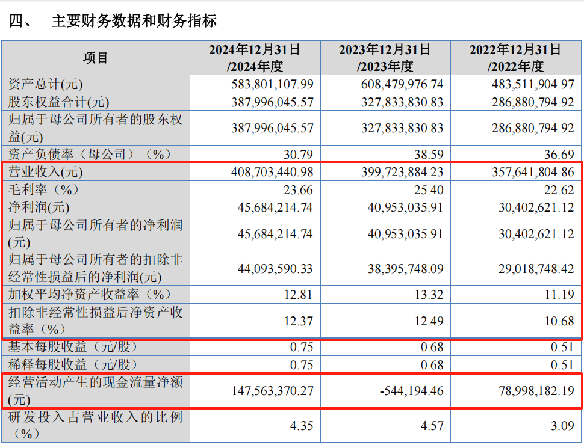This screenshot has width=584, height=445.
Task: Select the 资产负债率（母公司）value 38.59
Action: point(428,155)
